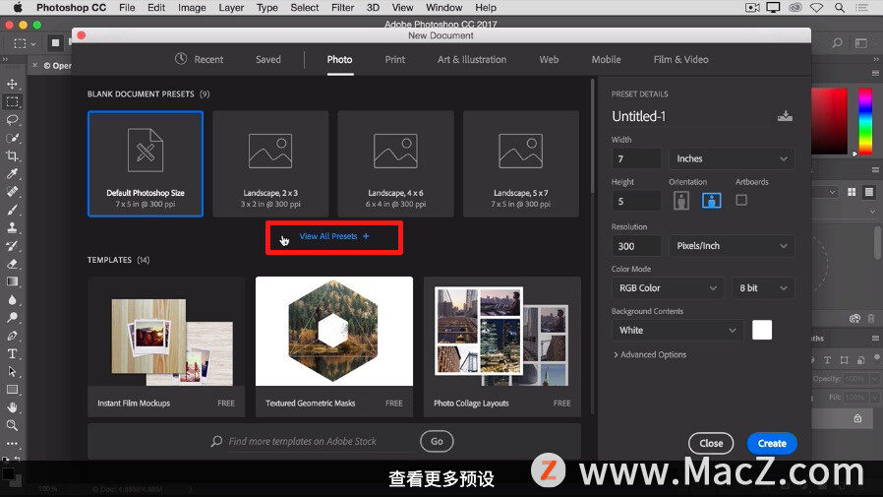Select the Zoom tool

pos(12,425)
